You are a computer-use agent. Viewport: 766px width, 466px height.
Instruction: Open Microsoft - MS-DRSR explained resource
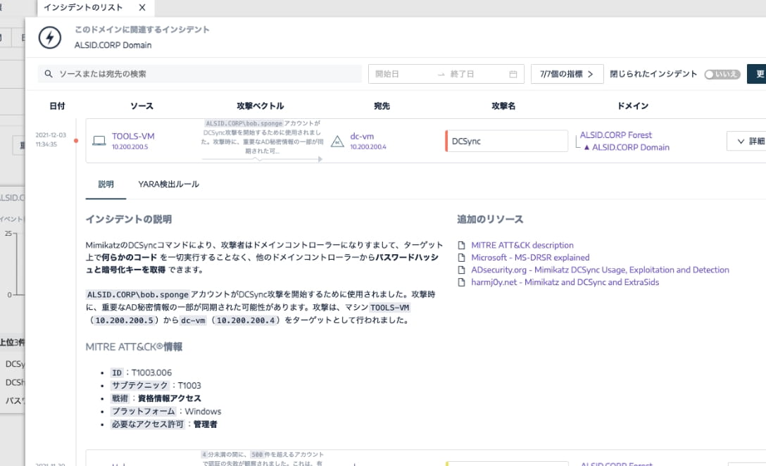coord(530,258)
